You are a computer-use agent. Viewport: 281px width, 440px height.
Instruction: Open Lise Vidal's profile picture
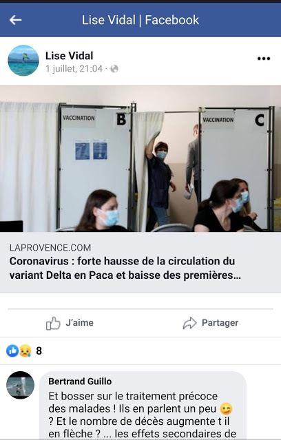(23, 61)
